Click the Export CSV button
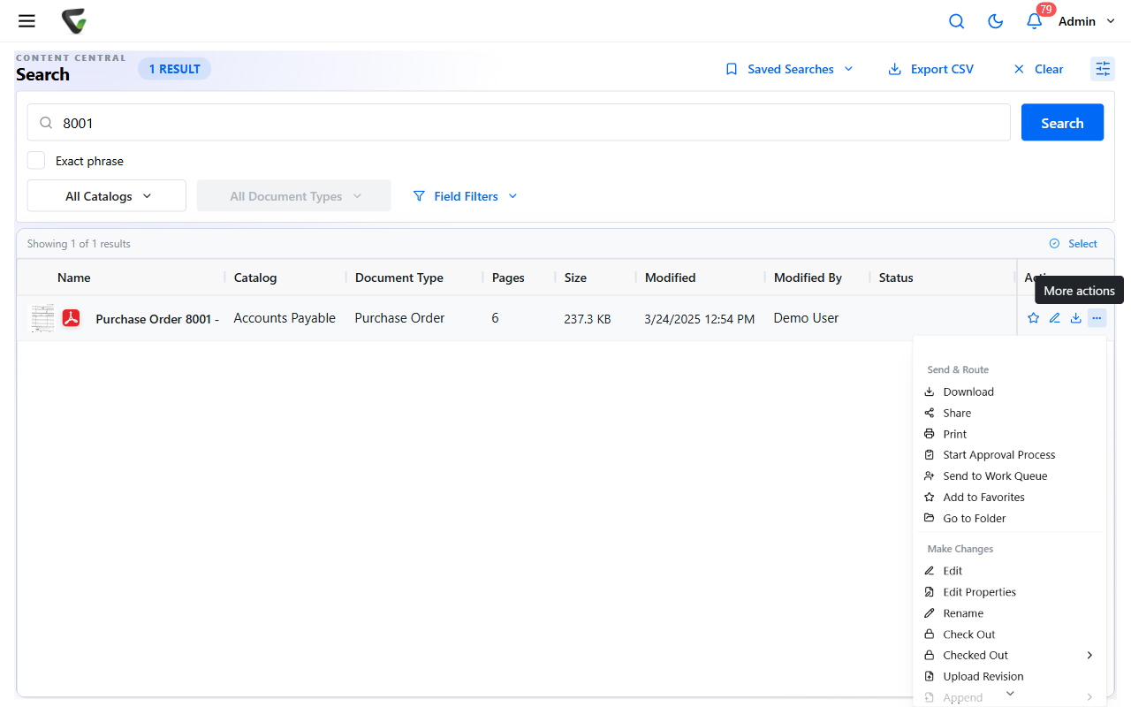This screenshot has width=1131, height=707. pos(930,69)
